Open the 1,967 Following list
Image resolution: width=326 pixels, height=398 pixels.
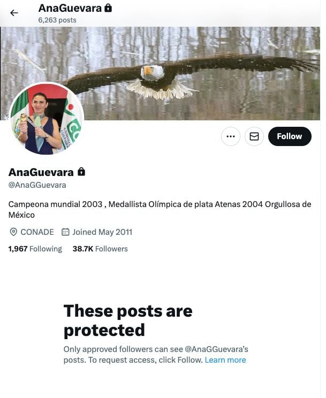click(35, 249)
